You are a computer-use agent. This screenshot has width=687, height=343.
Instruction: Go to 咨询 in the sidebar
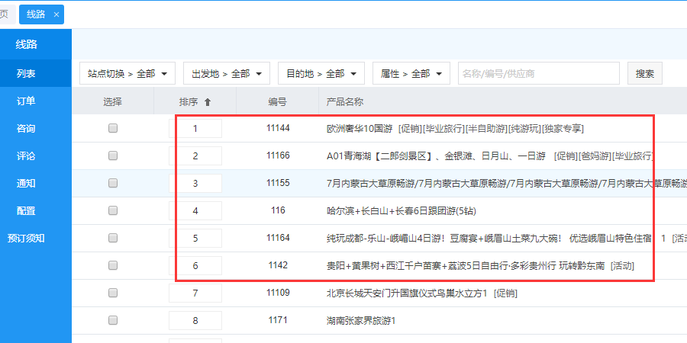(26, 128)
